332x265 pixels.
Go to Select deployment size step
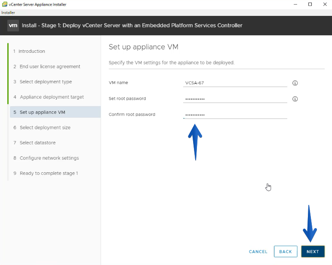click(42, 127)
